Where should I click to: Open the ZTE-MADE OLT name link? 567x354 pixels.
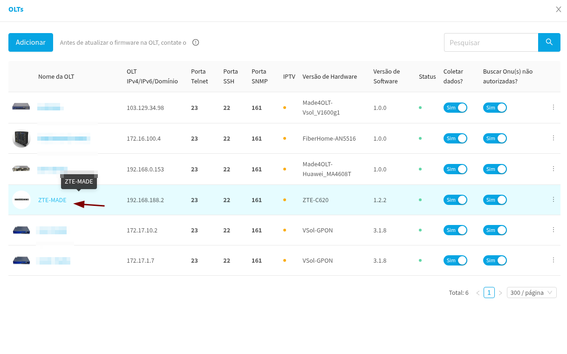pyautogui.click(x=52, y=200)
